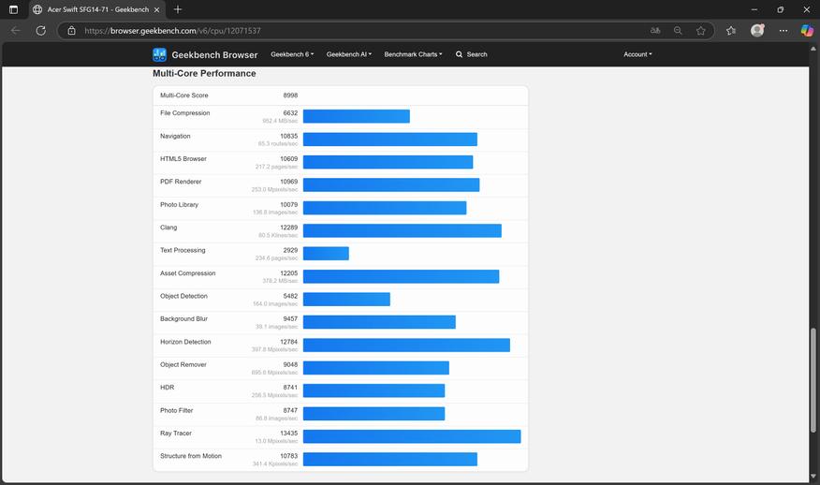
Task: Click the Object Detection row label
Action: point(183,296)
